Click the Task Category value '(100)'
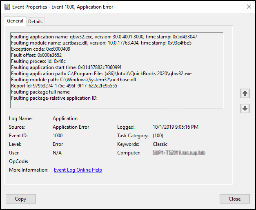This screenshot has width=256, height=210. point(158,136)
